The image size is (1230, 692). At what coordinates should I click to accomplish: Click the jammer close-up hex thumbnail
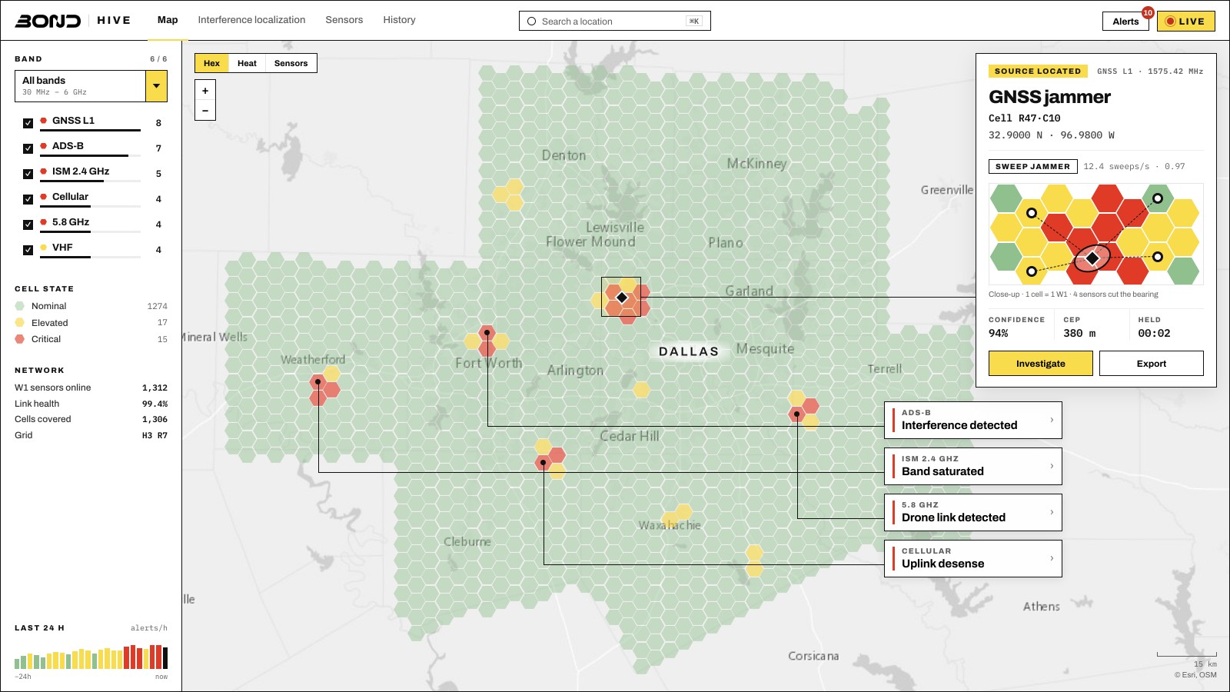pos(1095,235)
